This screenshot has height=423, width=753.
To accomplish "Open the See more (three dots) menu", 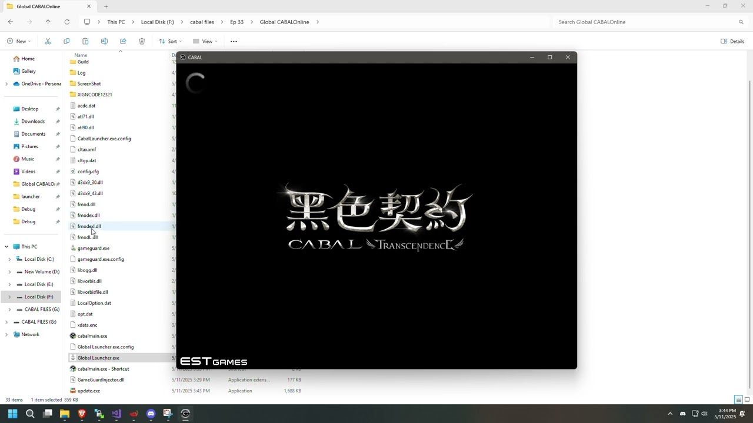I will (234, 41).
